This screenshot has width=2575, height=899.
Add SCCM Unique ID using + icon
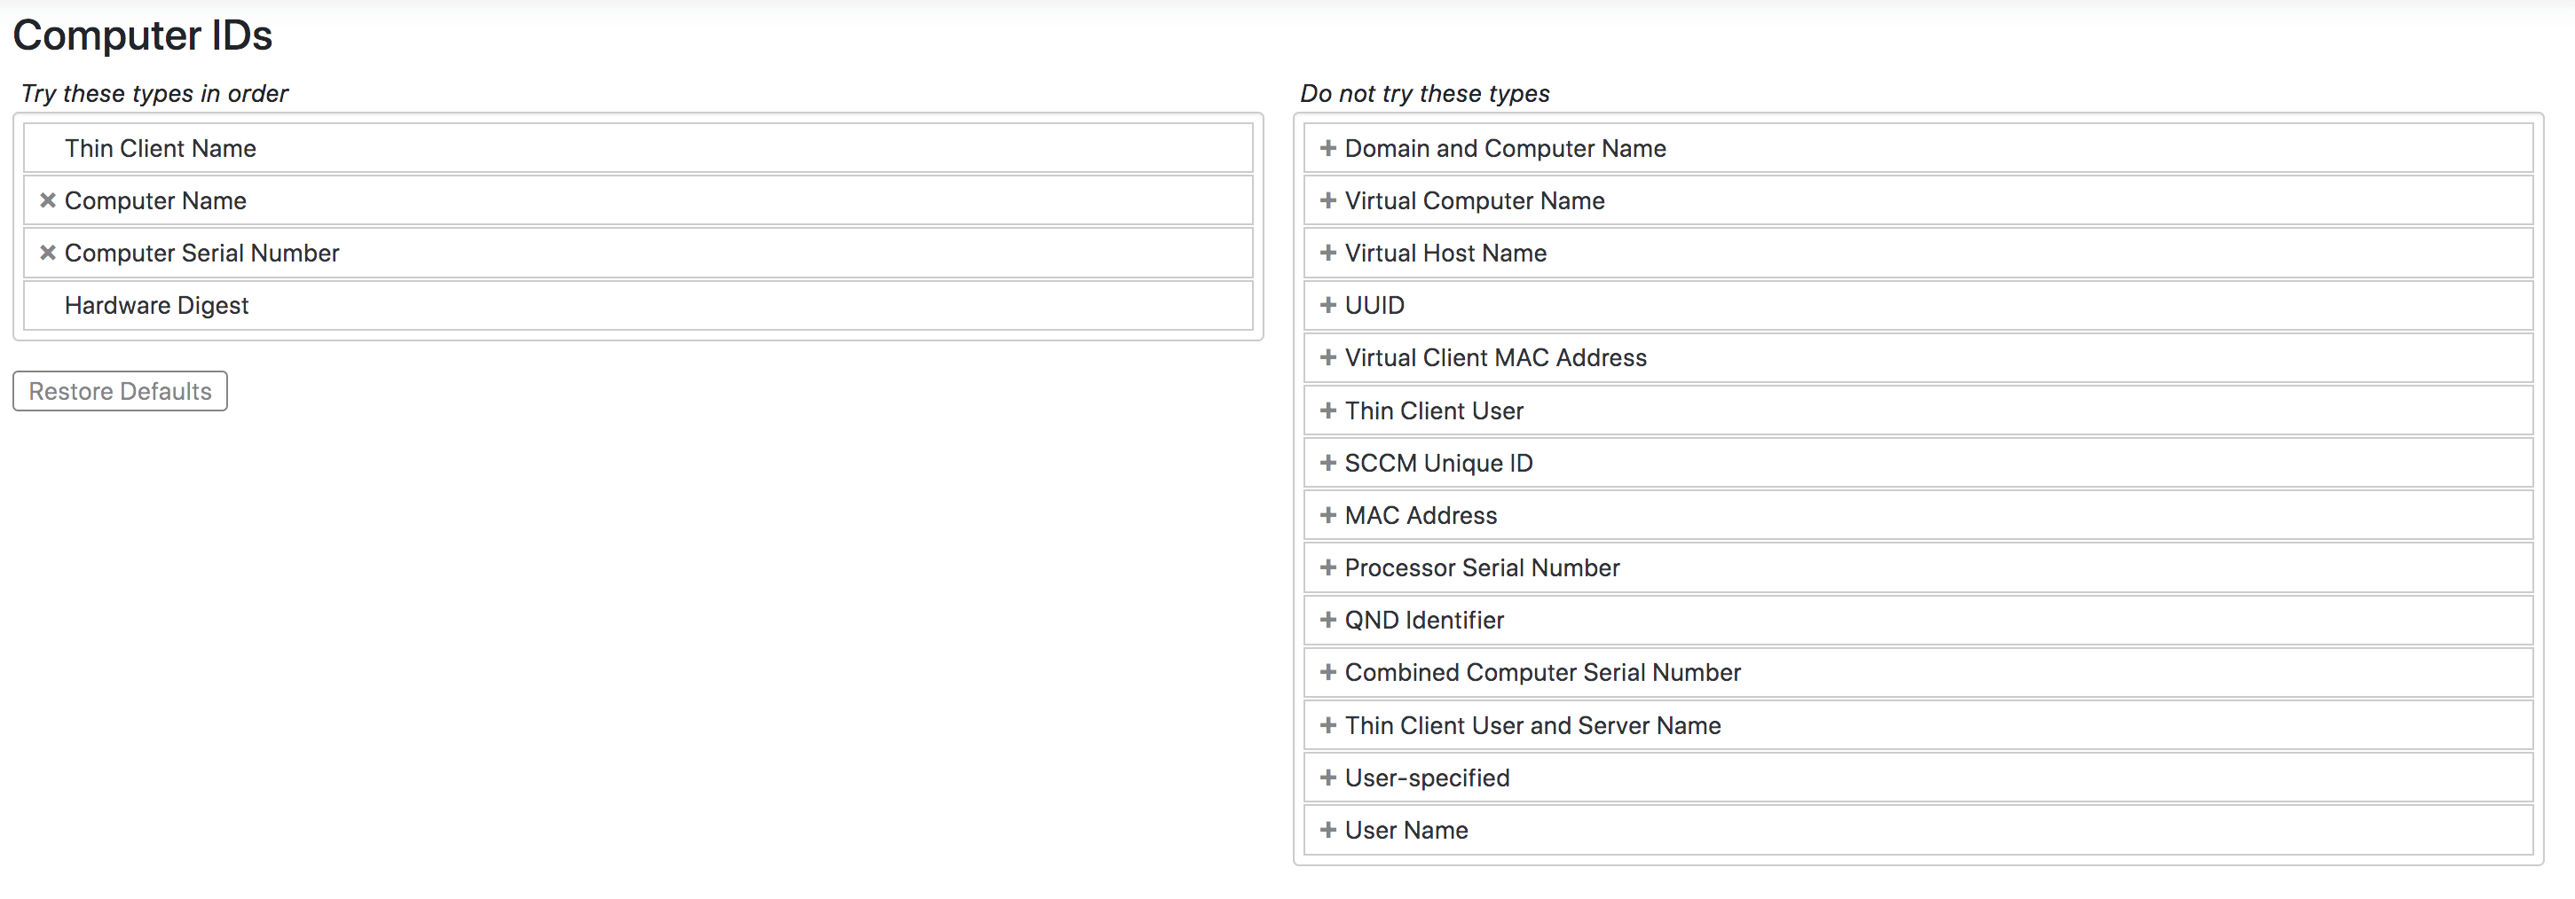(1327, 463)
